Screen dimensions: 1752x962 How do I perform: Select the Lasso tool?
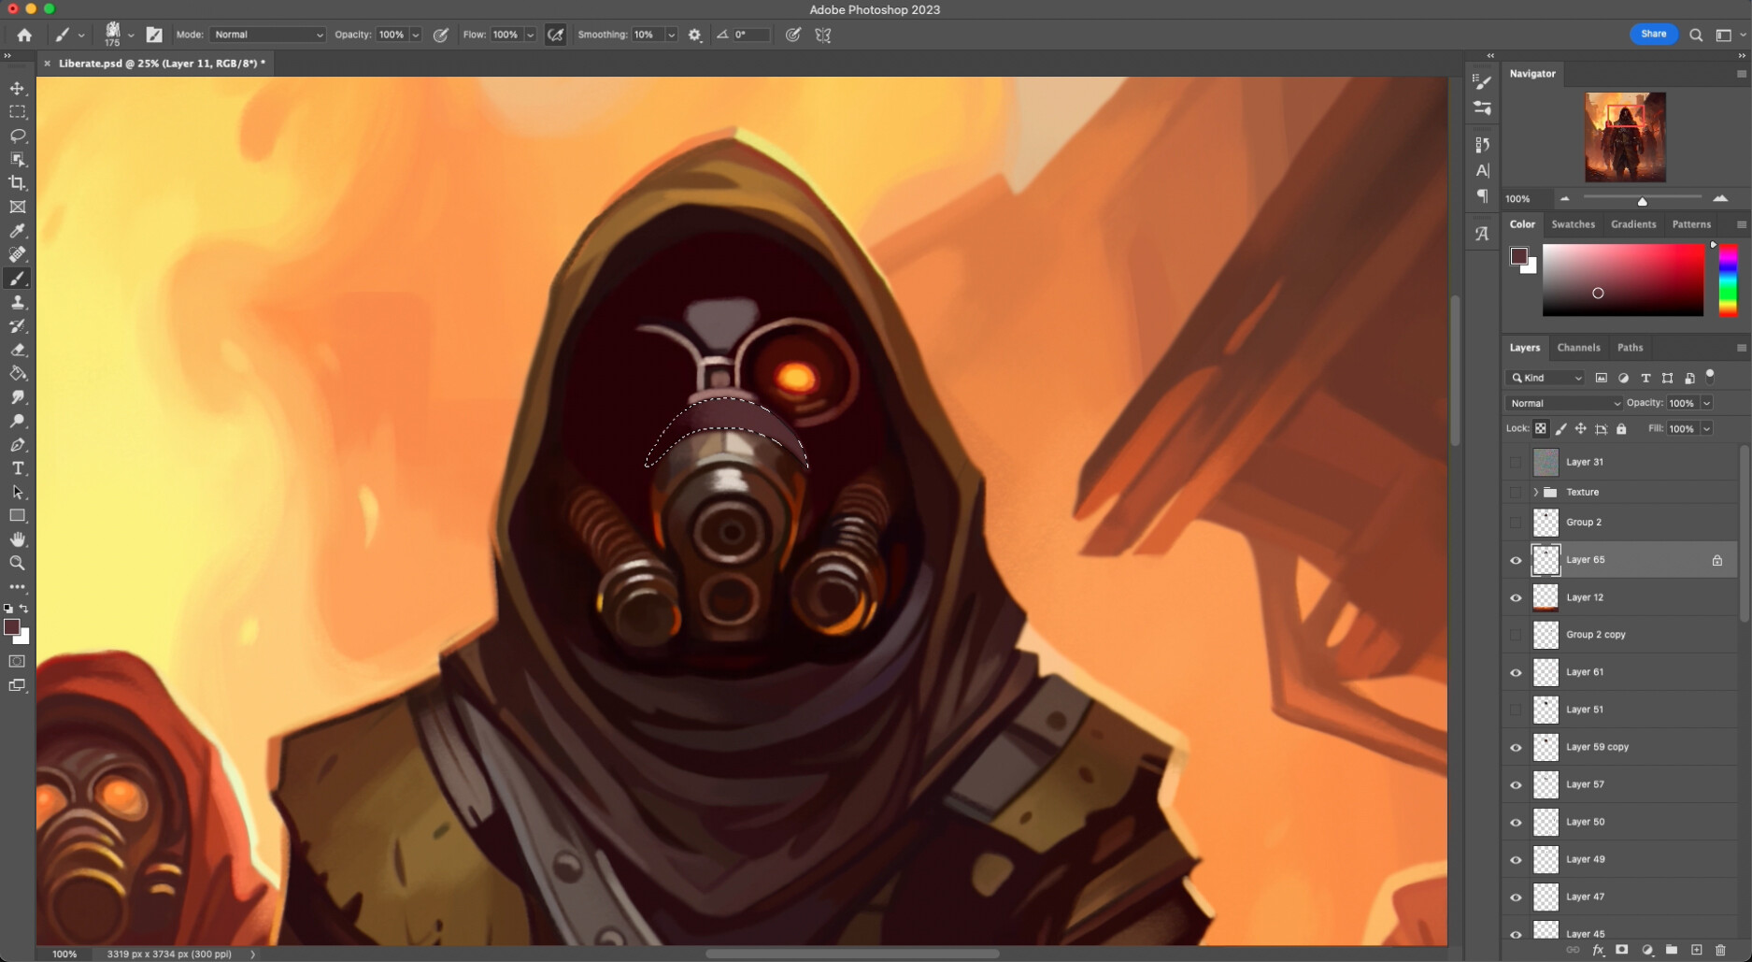(17, 136)
